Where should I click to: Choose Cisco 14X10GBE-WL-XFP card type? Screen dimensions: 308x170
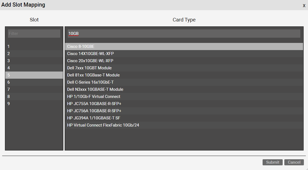point(184,54)
